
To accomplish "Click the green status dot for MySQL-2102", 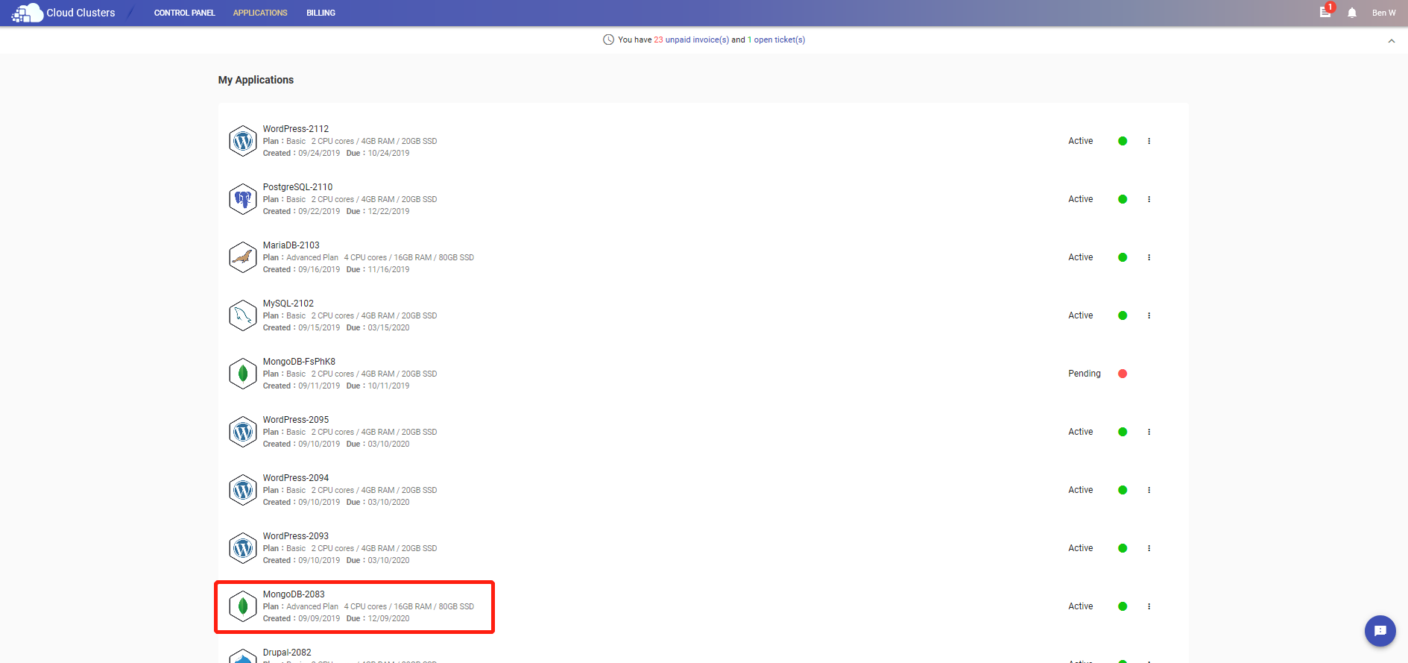I will (x=1123, y=315).
